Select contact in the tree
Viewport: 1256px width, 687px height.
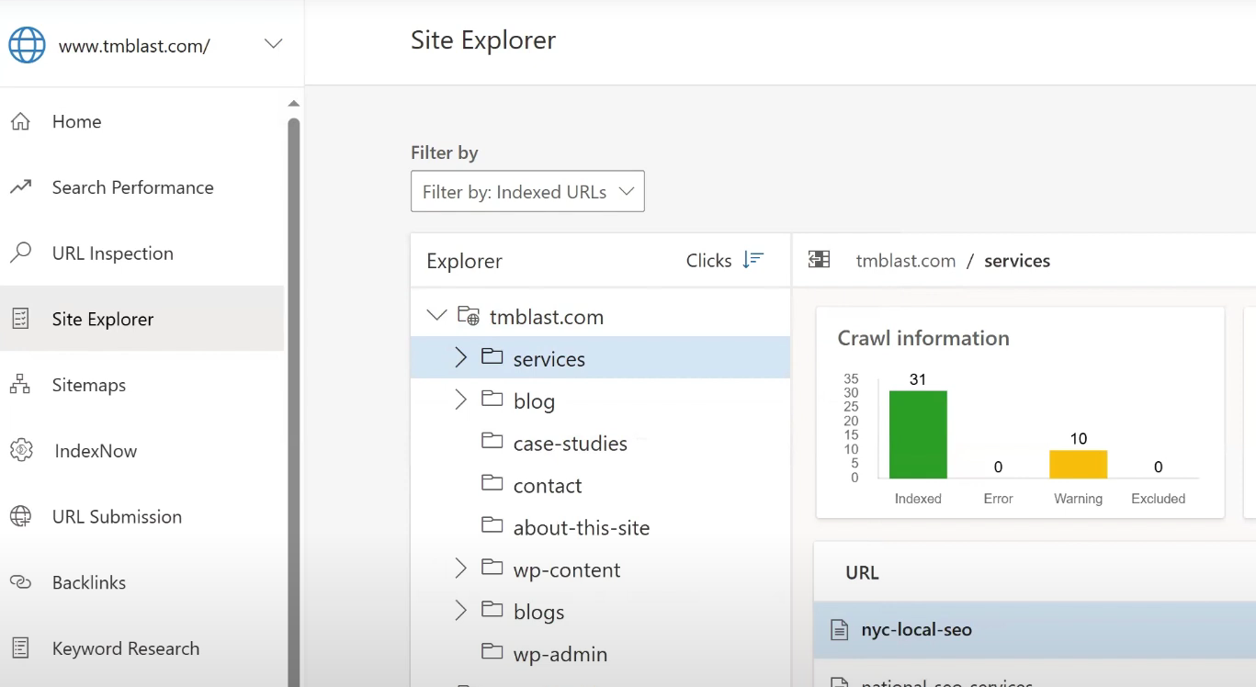tap(548, 486)
